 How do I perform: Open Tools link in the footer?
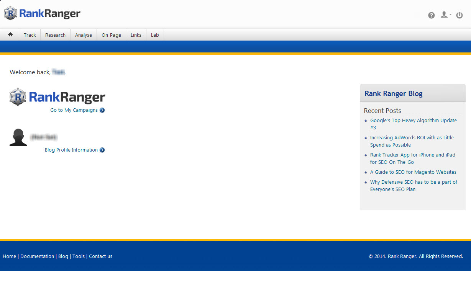(79, 256)
